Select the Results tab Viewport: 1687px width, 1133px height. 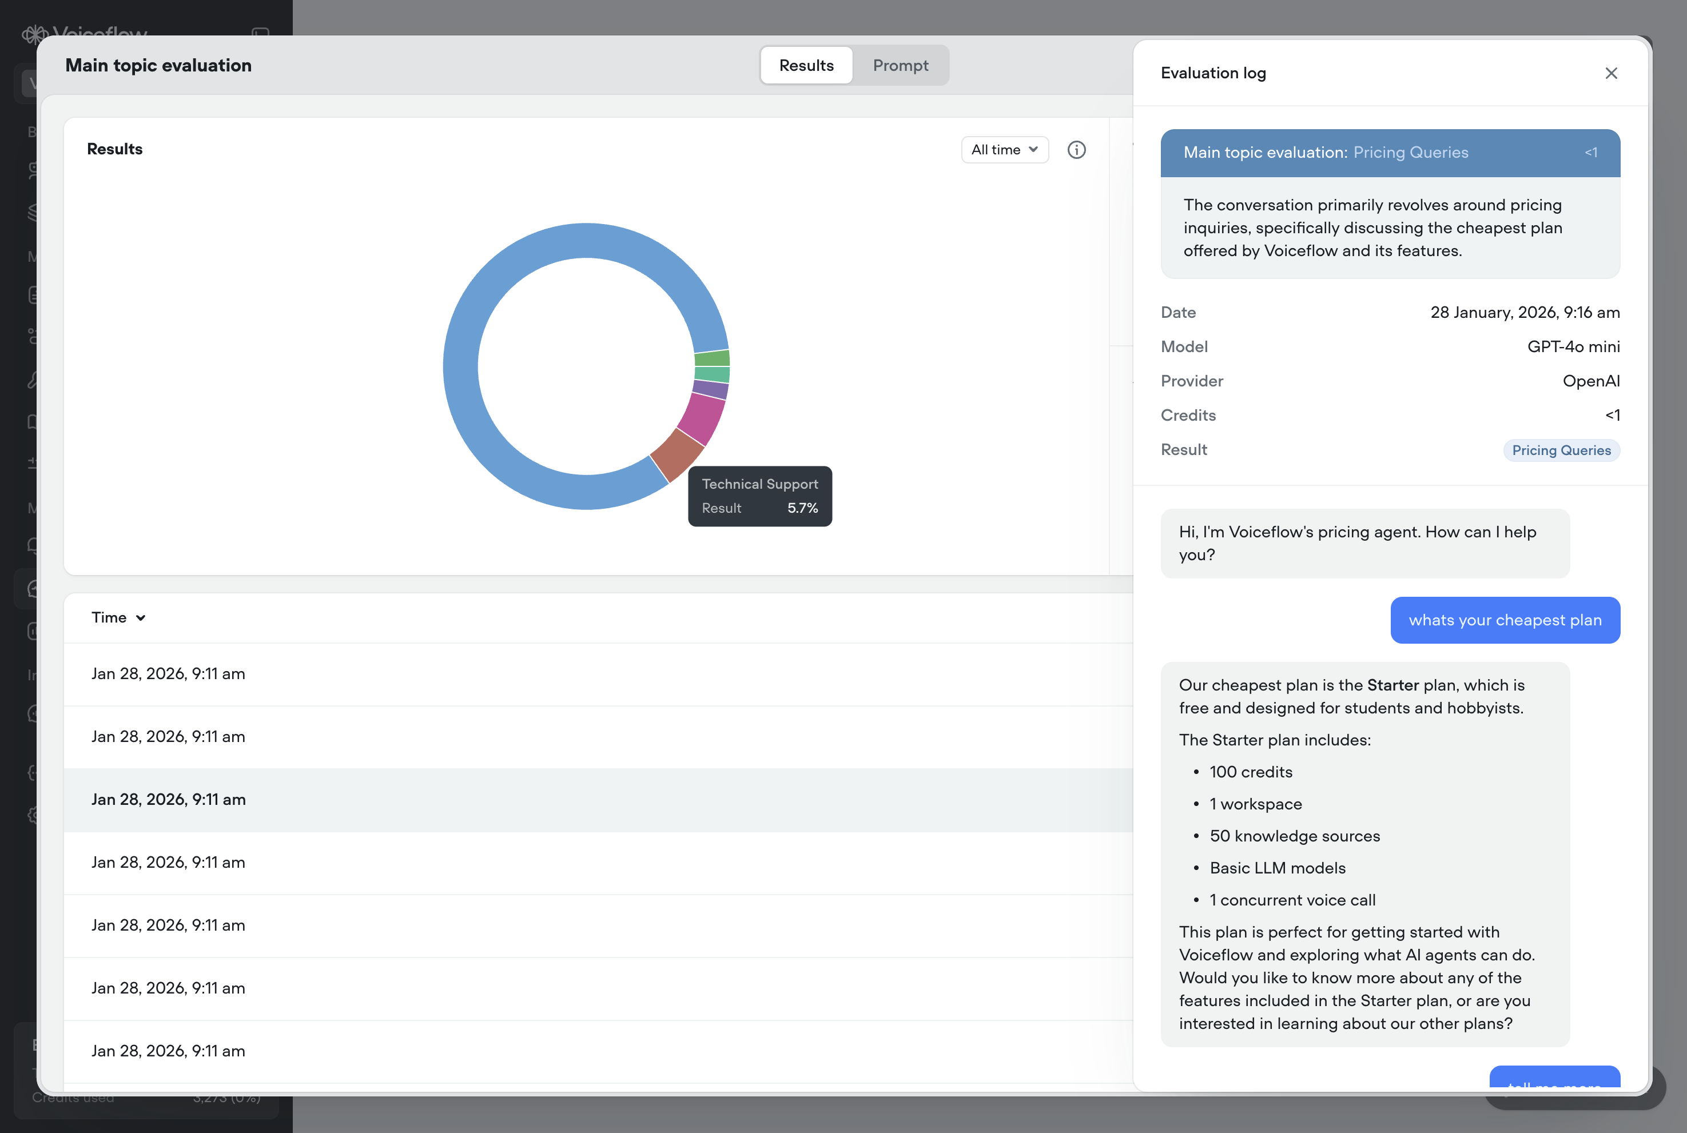(806, 66)
